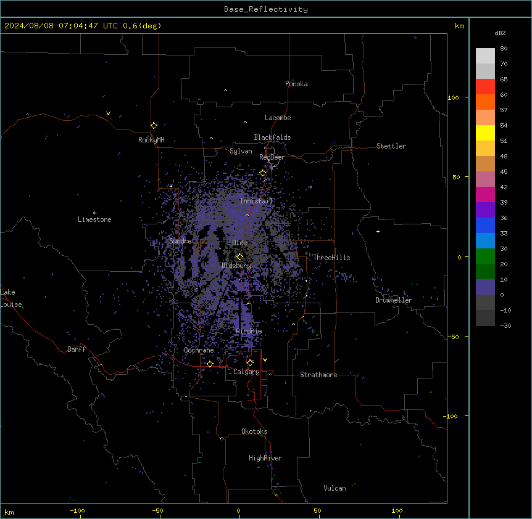Click the Okotoks label
The height and width of the screenshot is (519, 532).
[x=254, y=431]
